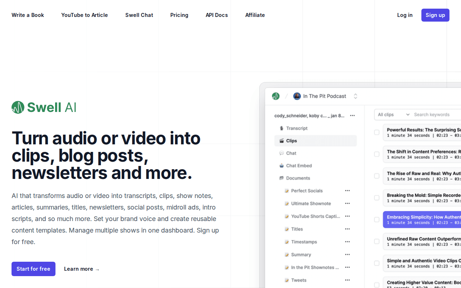
Task: Check the Breaking the Mold clip checkbox
Action: pyautogui.click(x=377, y=198)
